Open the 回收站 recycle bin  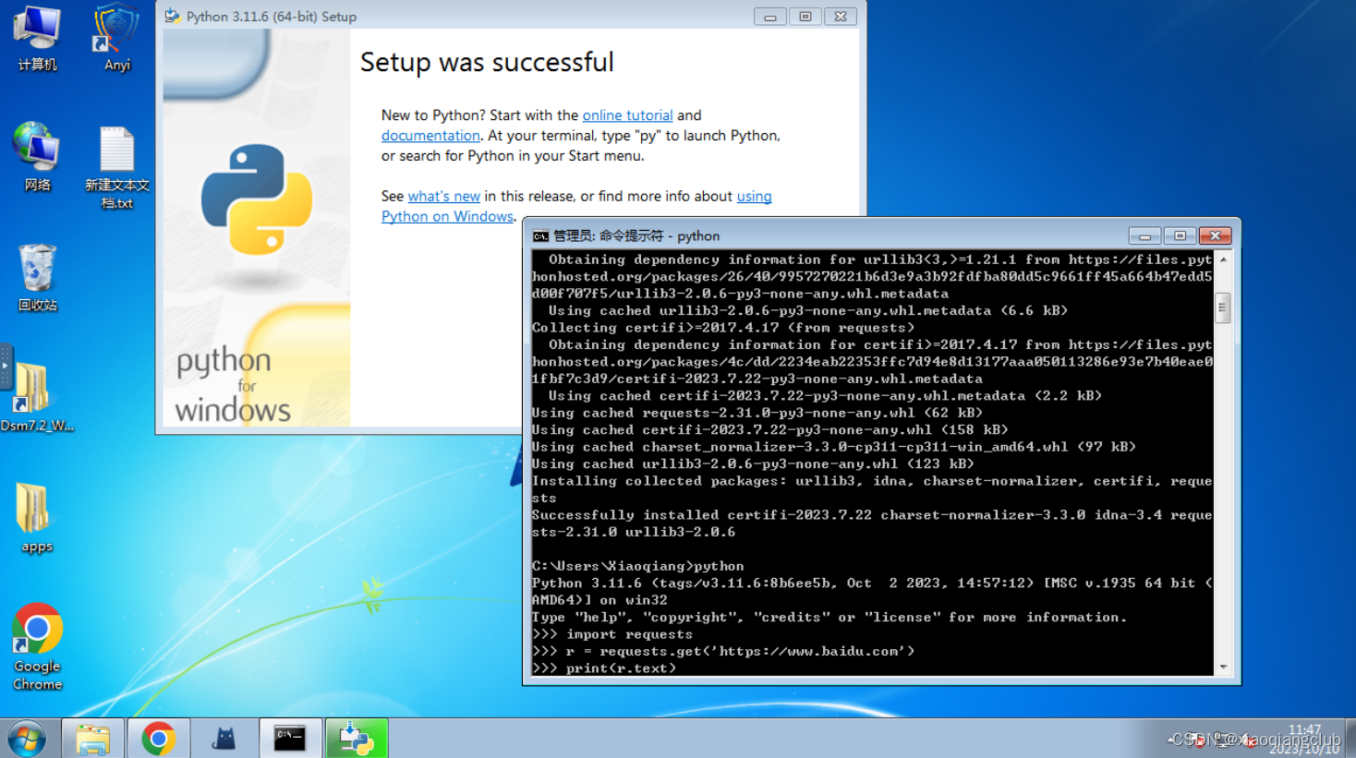(x=37, y=277)
